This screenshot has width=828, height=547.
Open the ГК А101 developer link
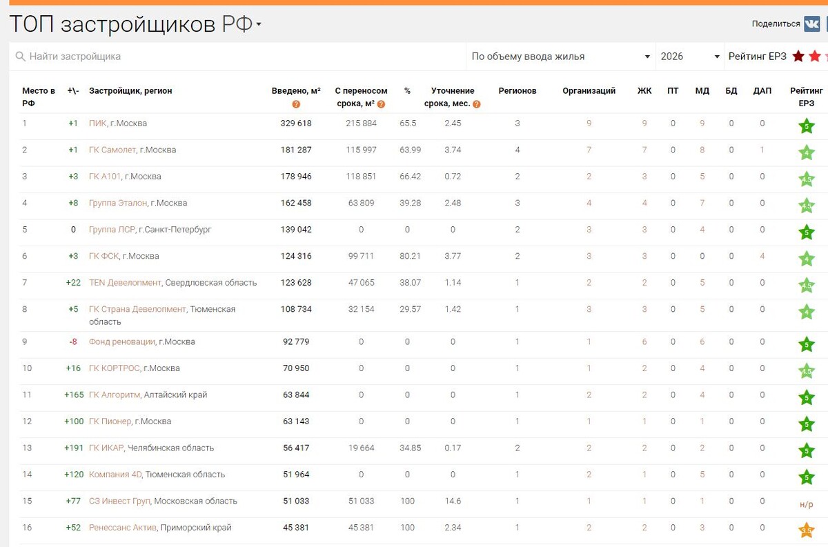point(105,177)
